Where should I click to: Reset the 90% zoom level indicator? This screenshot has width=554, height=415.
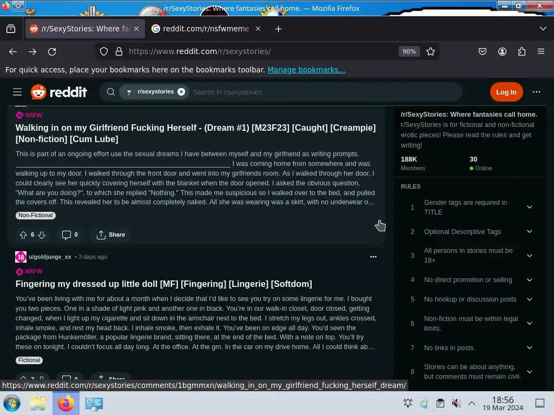coord(409,51)
